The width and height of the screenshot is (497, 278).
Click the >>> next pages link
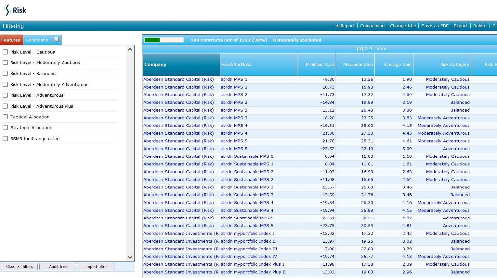click(x=381, y=49)
